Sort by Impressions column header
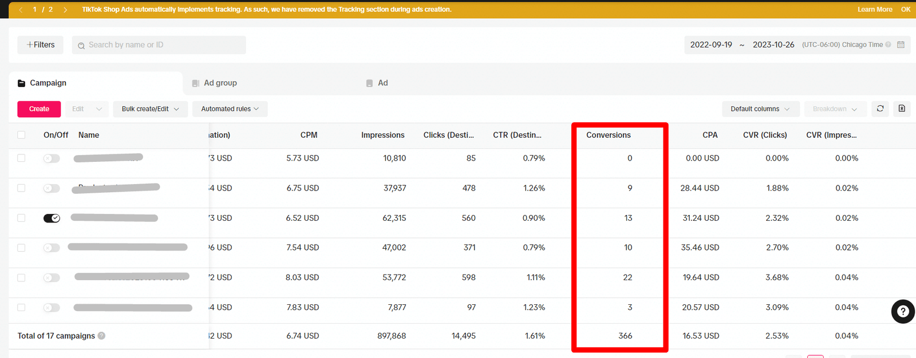This screenshot has width=916, height=358. point(383,135)
